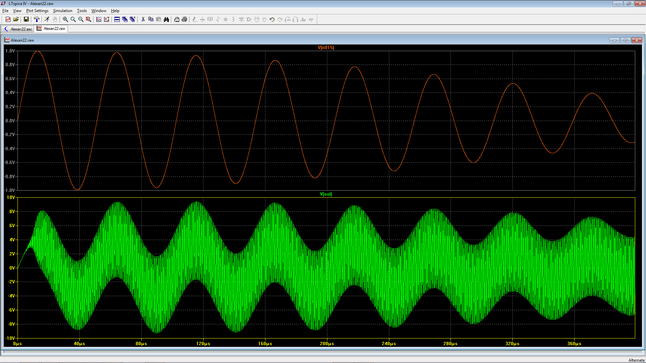Click the 0µs time axis label
This screenshot has height=363, width=646.
pos(17,344)
